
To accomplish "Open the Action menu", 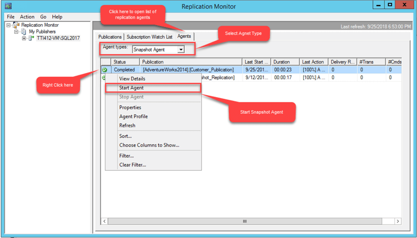I will pos(27,17).
